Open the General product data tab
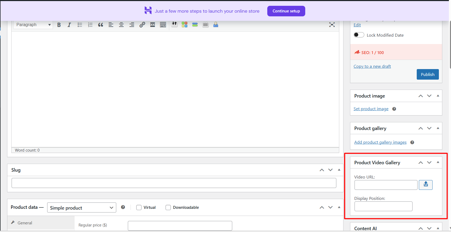Image resolution: width=451 pixels, height=232 pixels. (x=41, y=223)
